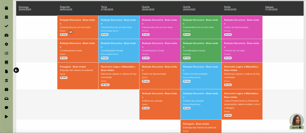Open Friday's Lógica Proposicional ou Sentencial card

click(x=242, y=104)
